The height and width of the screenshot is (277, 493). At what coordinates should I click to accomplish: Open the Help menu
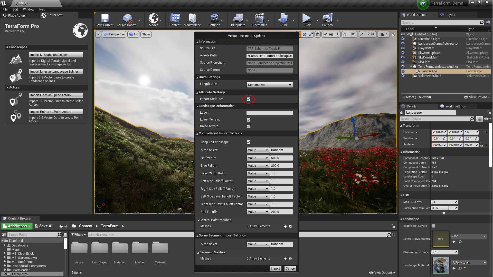42,9
